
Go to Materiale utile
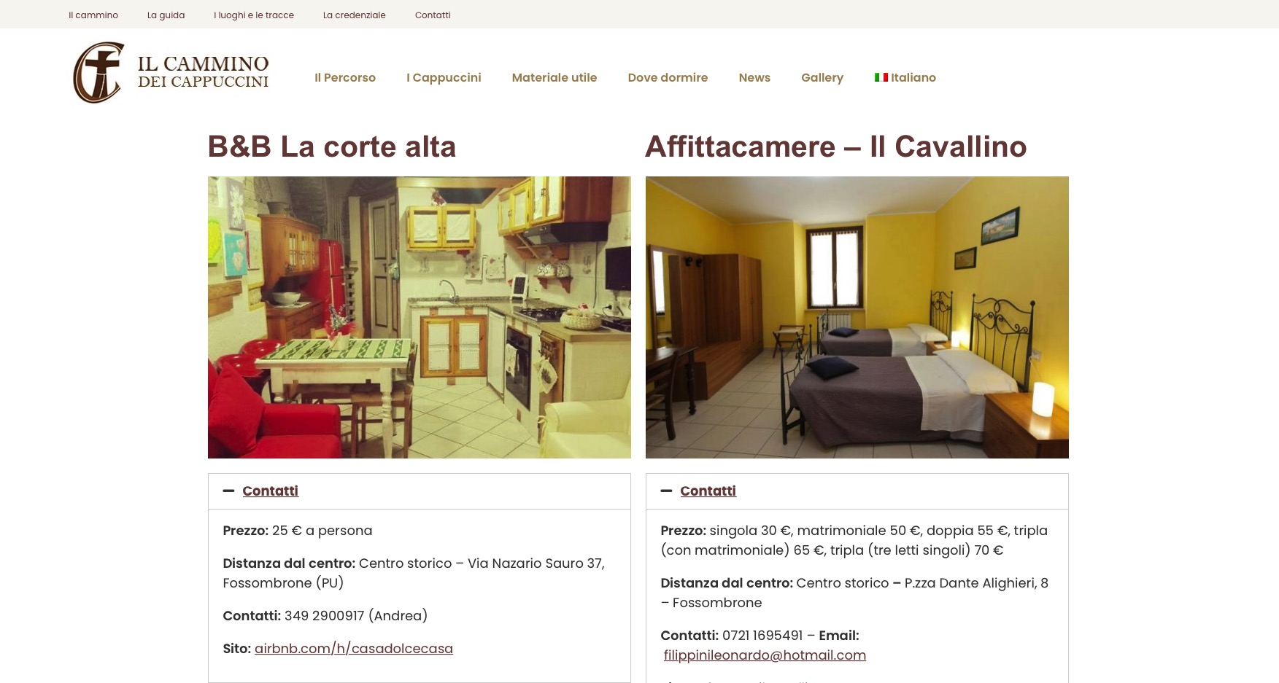pyautogui.click(x=555, y=77)
